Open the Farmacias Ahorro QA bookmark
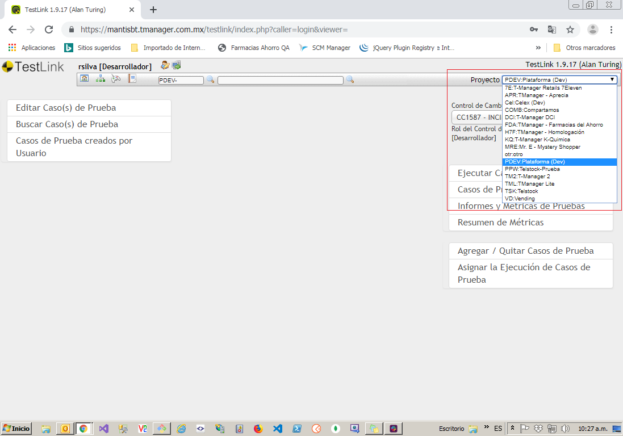 [253, 48]
